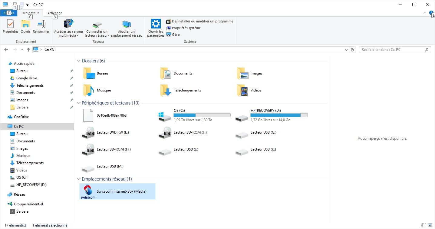Viewport: 435px width, 229px height.
Task: Click the Propriétés icon in the ribbon
Action: (x=10, y=24)
